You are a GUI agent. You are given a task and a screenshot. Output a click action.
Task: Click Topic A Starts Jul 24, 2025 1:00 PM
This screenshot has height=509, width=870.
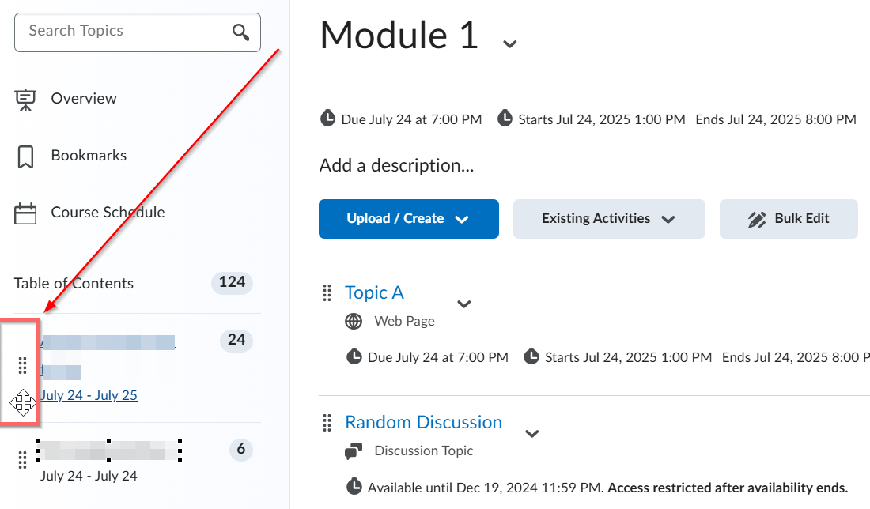(628, 357)
